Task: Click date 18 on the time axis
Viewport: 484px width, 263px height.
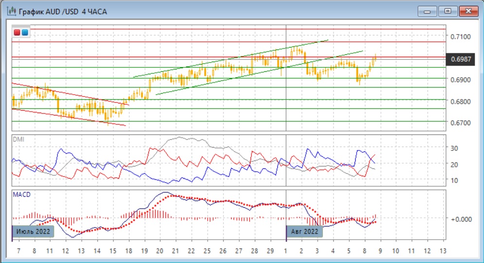Action: (x=128, y=251)
